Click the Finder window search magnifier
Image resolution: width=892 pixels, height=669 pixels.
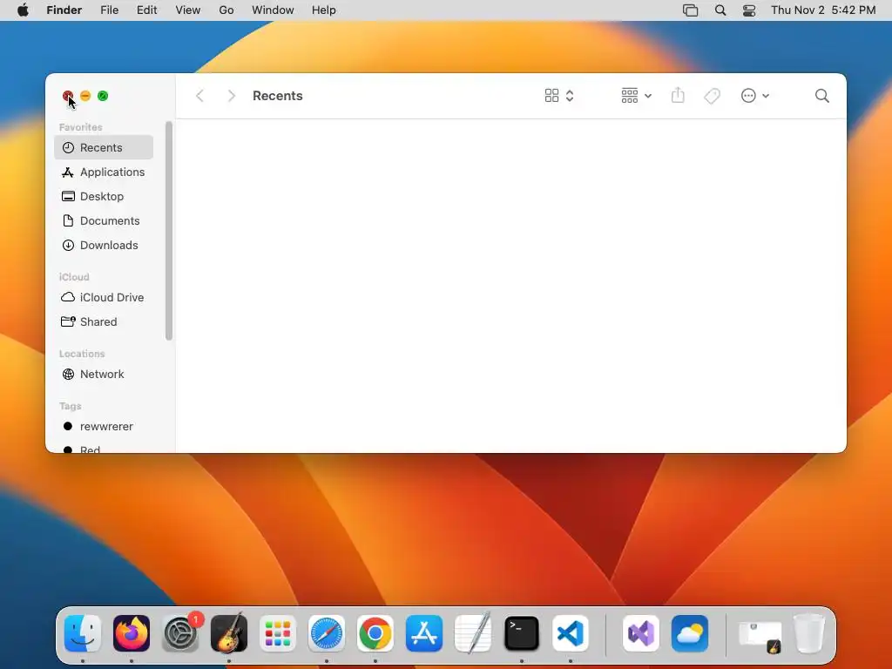click(x=821, y=96)
